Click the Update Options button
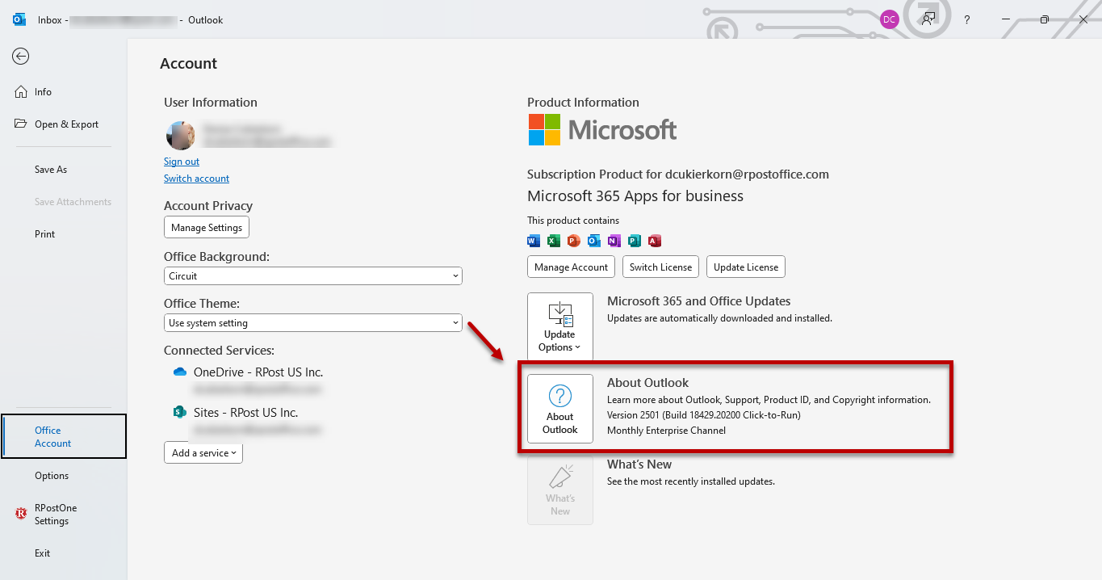 pos(559,326)
